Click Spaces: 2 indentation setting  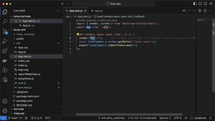tap(165, 118)
